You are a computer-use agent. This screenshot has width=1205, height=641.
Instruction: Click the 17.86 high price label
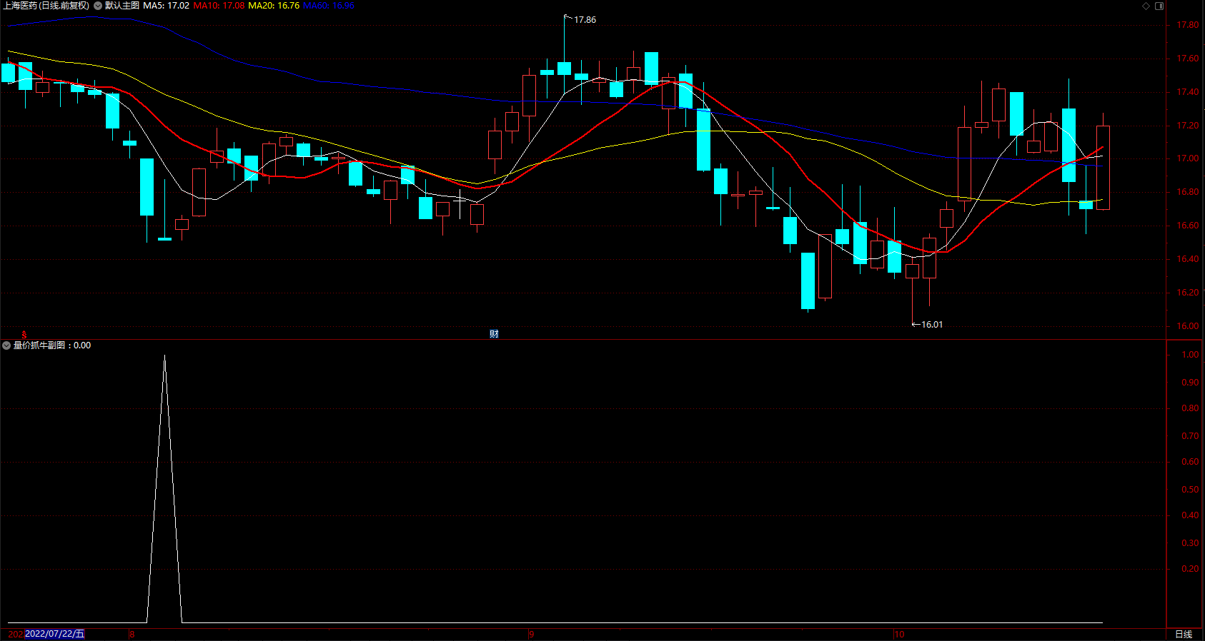click(x=585, y=20)
